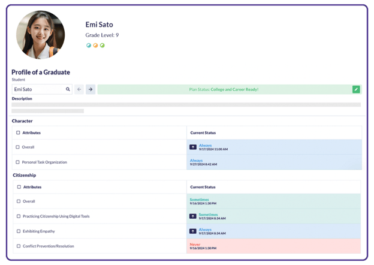Check the Conflict Prevention/Resolution checkbox

[x=19, y=246]
